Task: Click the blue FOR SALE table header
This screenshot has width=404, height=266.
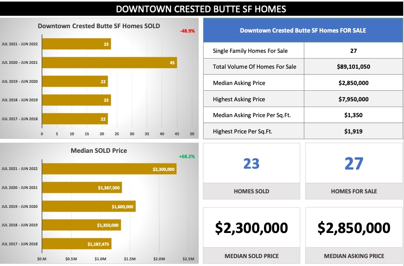Action: (302, 30)
